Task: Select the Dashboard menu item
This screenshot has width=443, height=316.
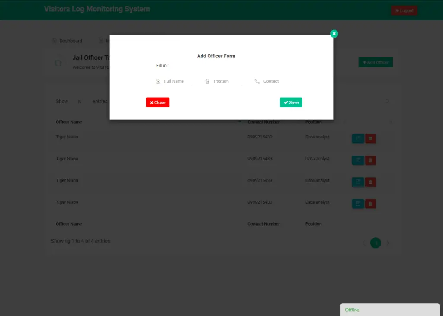Action: 67,41
